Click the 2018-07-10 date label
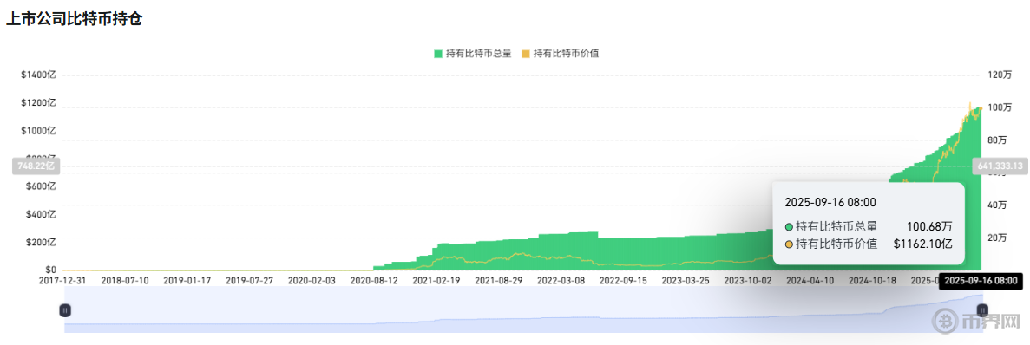 pyautogui.click(x=126, y=280)
